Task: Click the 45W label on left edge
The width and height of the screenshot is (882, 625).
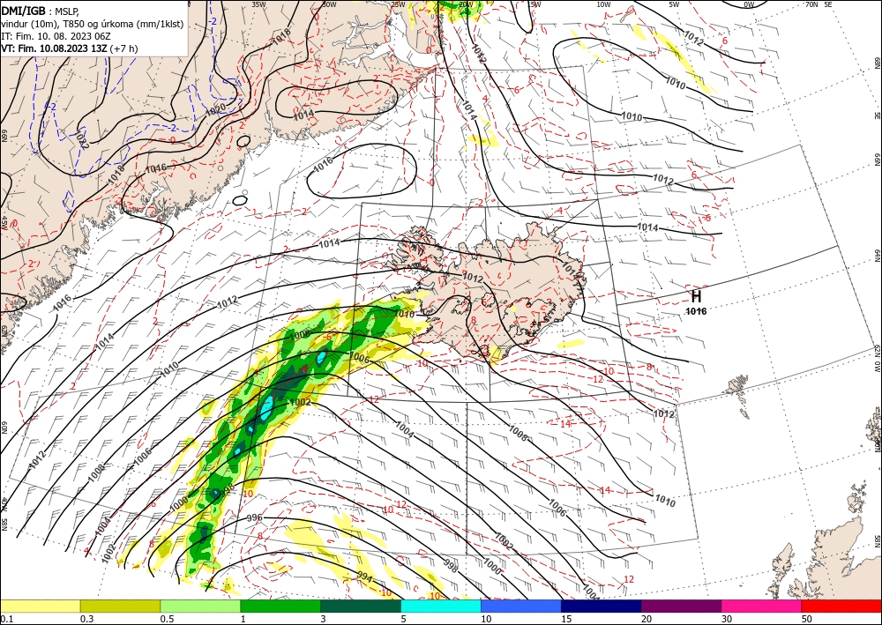Action: click(4, 222)
